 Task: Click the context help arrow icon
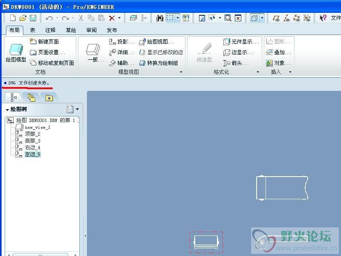point(323,18)
